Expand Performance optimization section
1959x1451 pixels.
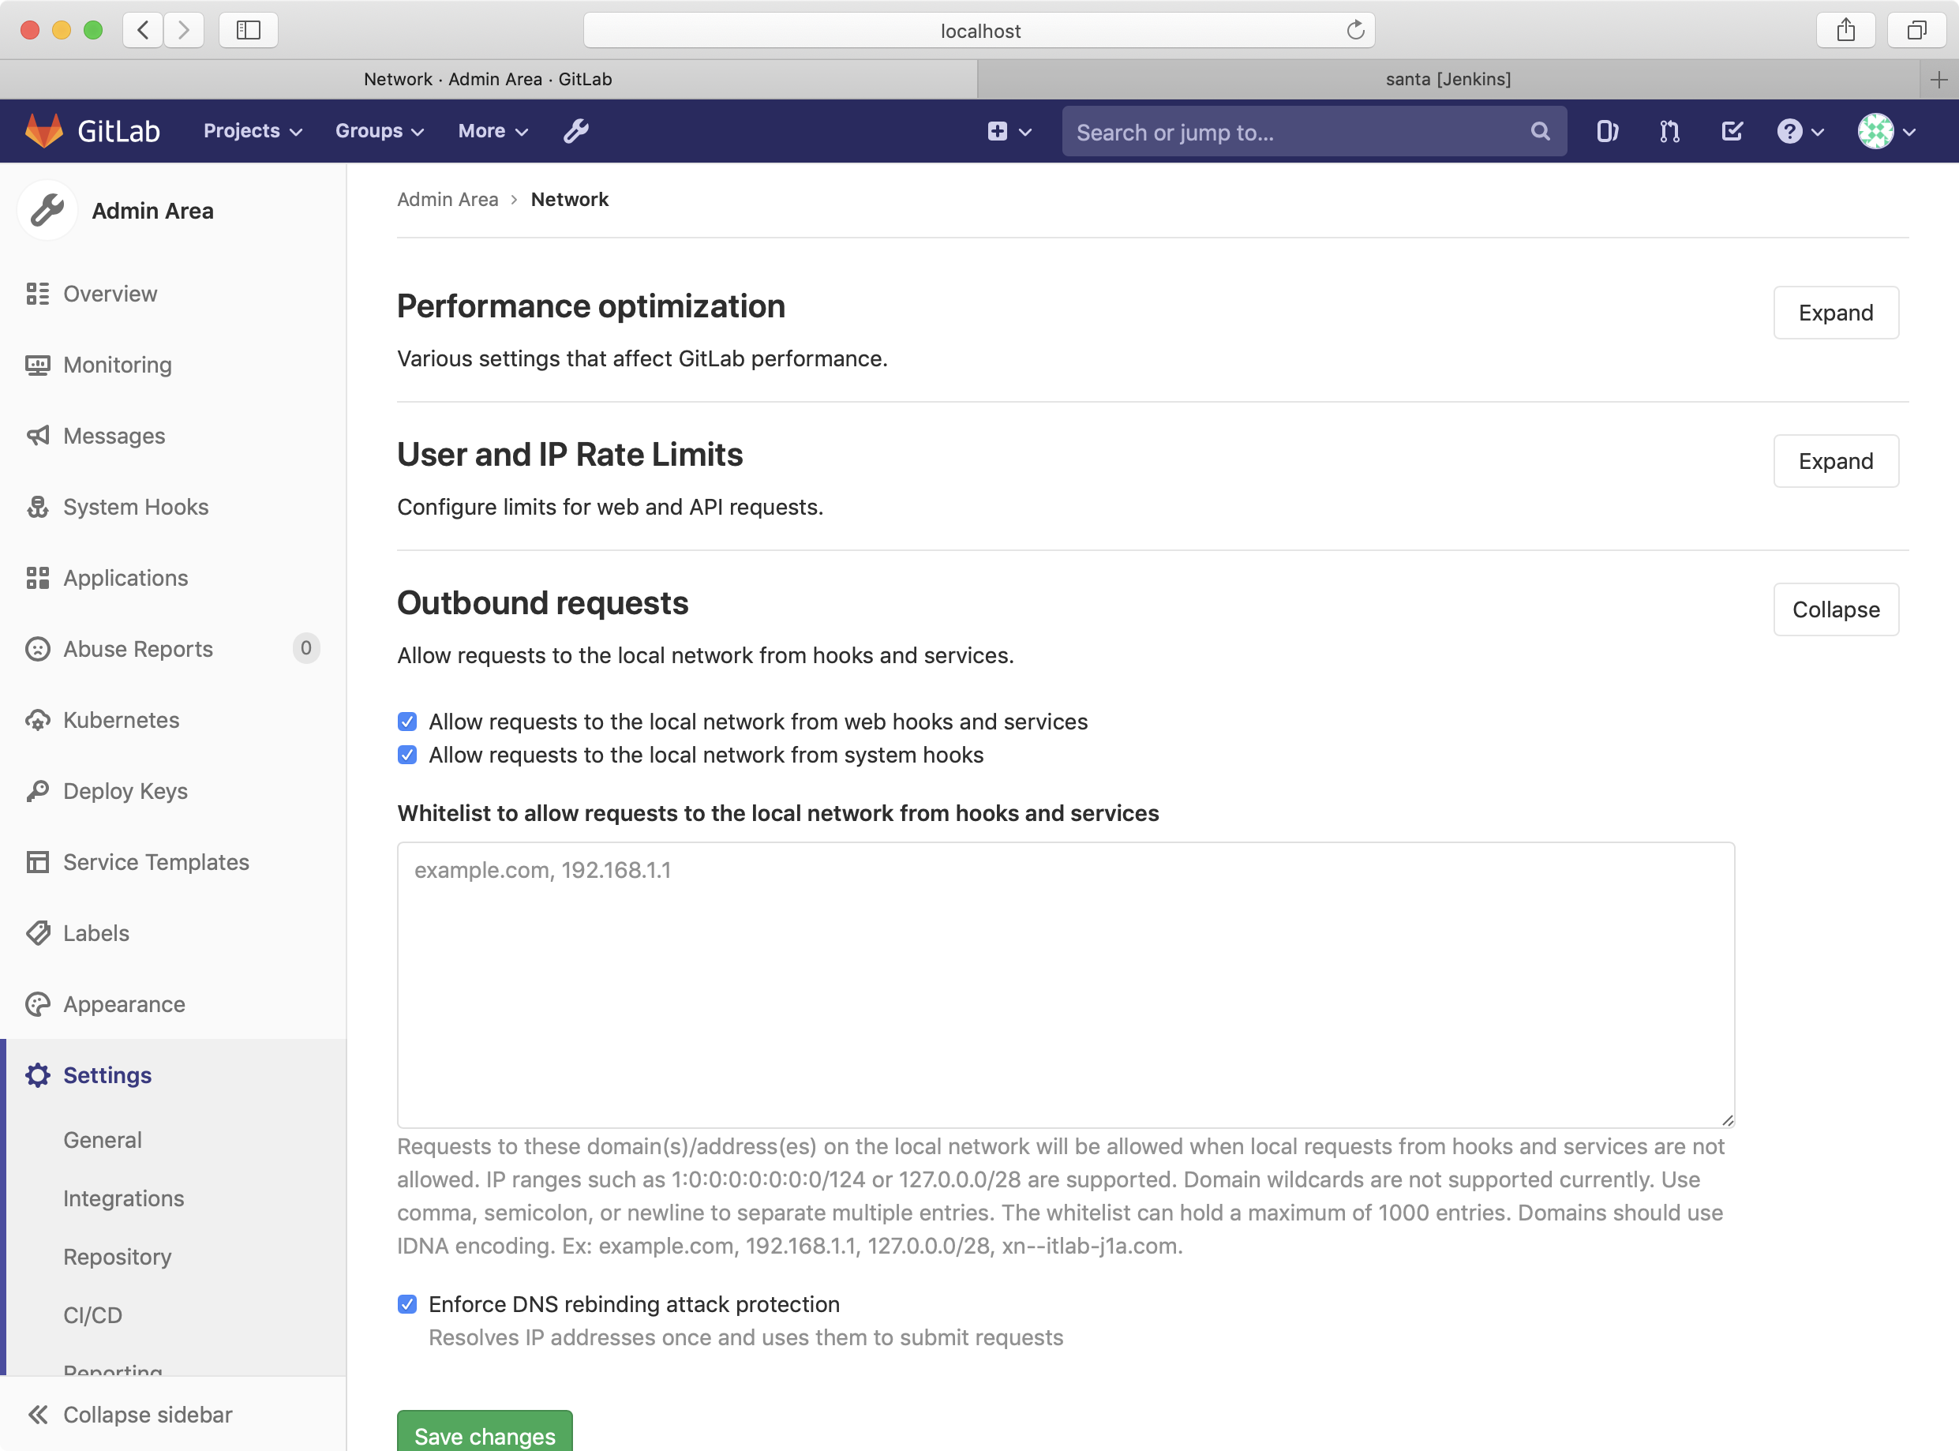(x=1836, y=313)
